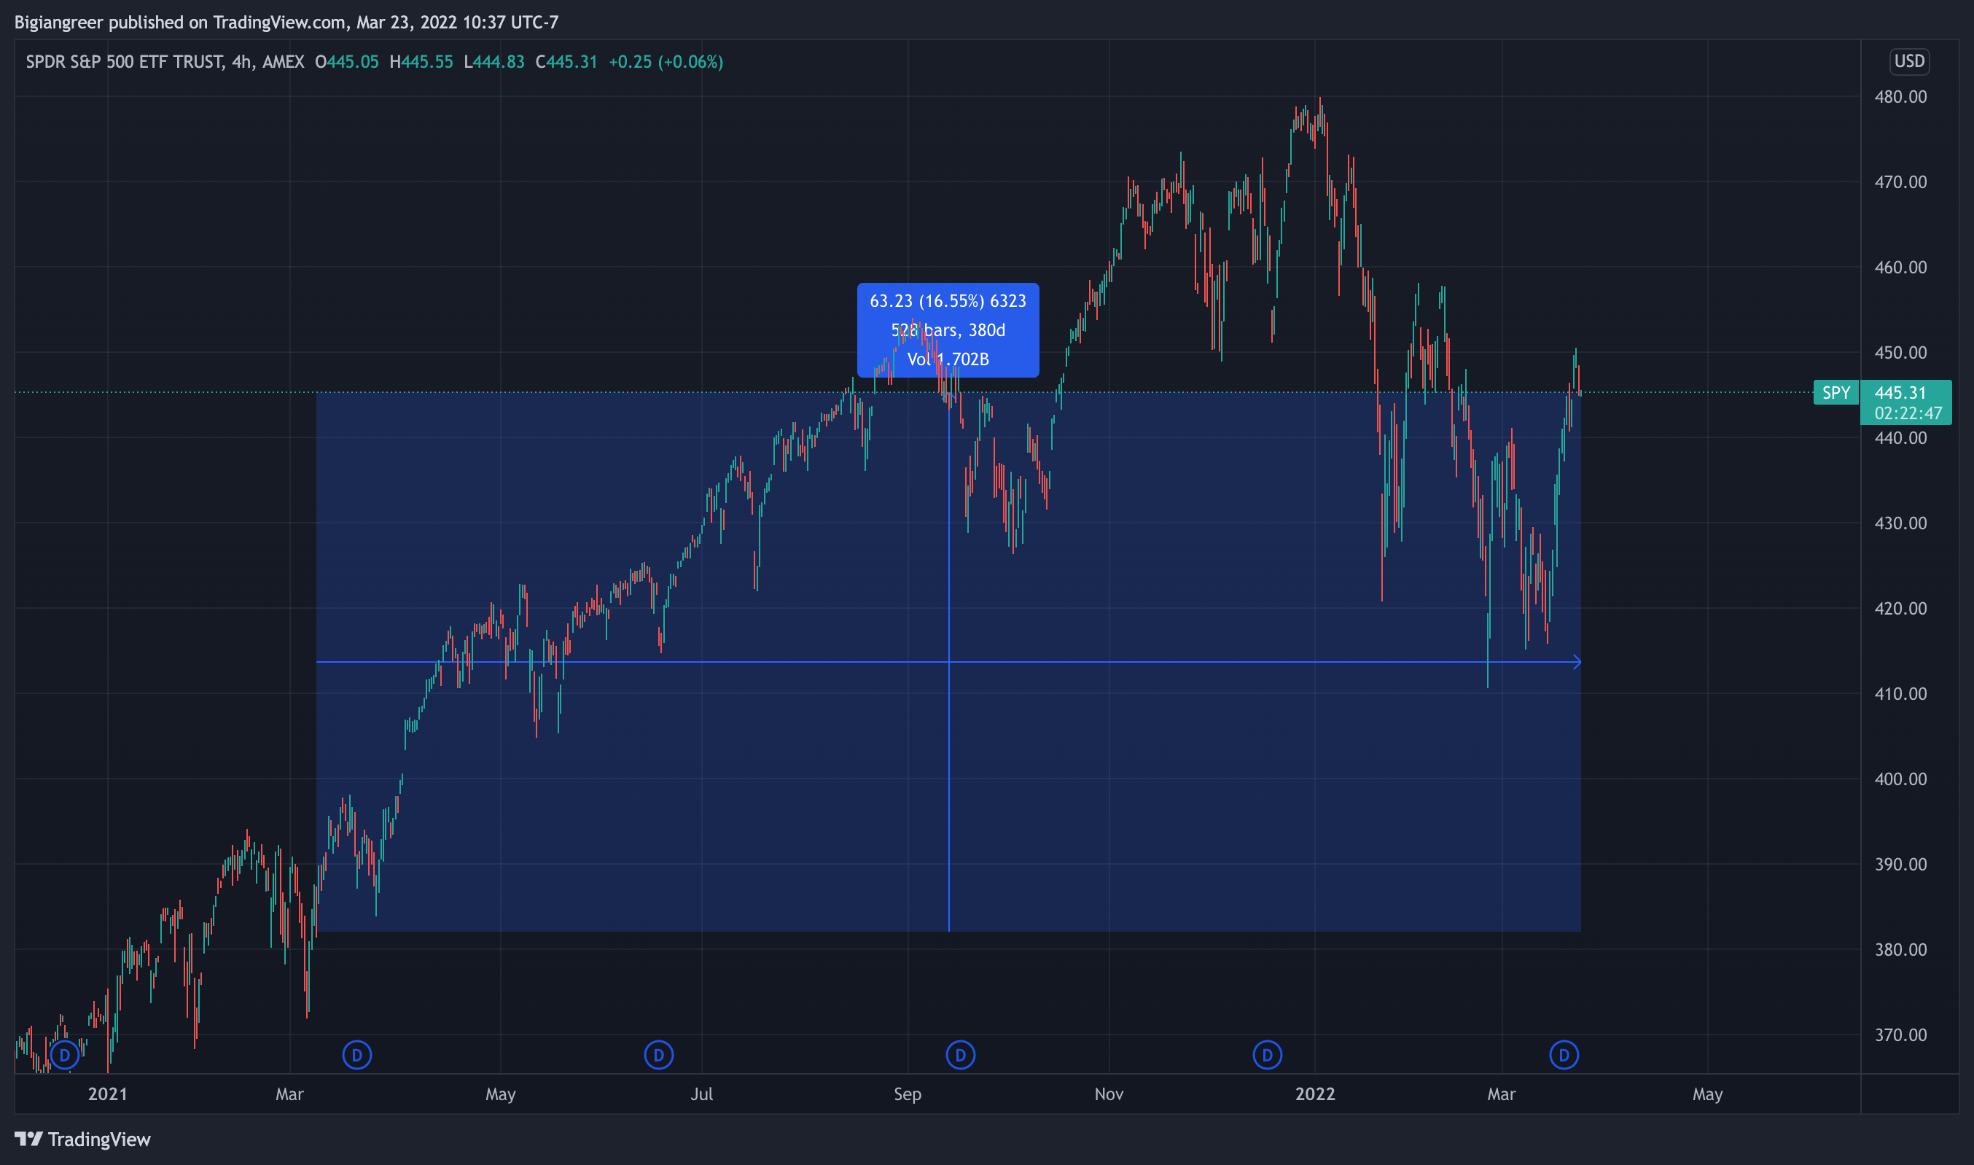This screenshot has width=1974, height=1165.
Task: Click the 4h interval in chart legend
Action: pos(241,62)
